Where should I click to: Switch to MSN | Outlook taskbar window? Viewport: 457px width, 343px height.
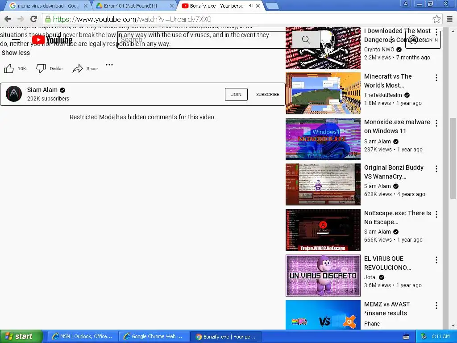tap(82, 337)
